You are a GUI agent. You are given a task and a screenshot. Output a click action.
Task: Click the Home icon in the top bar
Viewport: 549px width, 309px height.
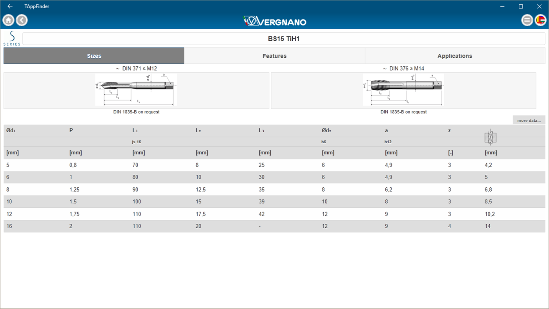8,20
